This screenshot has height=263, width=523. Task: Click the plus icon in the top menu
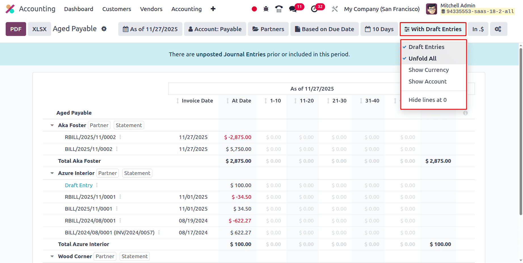click(213, 9)
